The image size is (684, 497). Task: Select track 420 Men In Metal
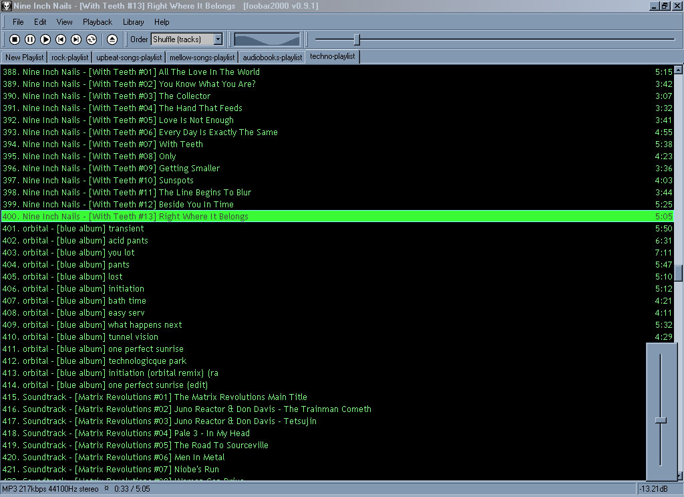coord(323,458)
